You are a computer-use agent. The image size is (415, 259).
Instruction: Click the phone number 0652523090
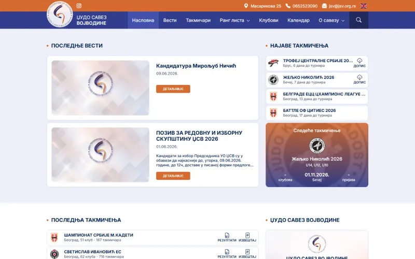coord(305,6)
